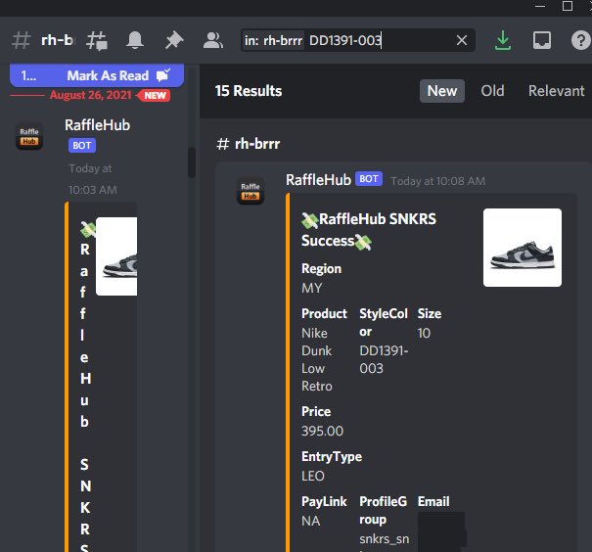Click the BOT badge in search result
This screenshot has height=552, width=592.
369,179
